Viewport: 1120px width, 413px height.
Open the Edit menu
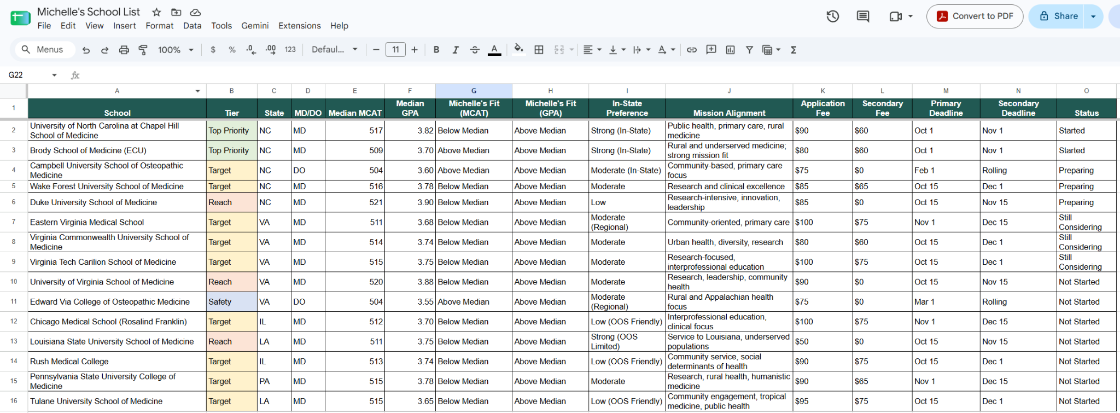(68, 26)
